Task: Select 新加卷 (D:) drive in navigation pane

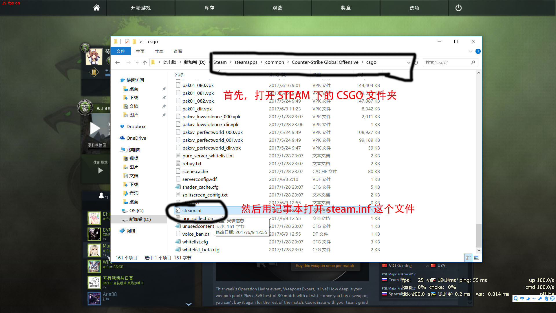Action: point(140,219)
